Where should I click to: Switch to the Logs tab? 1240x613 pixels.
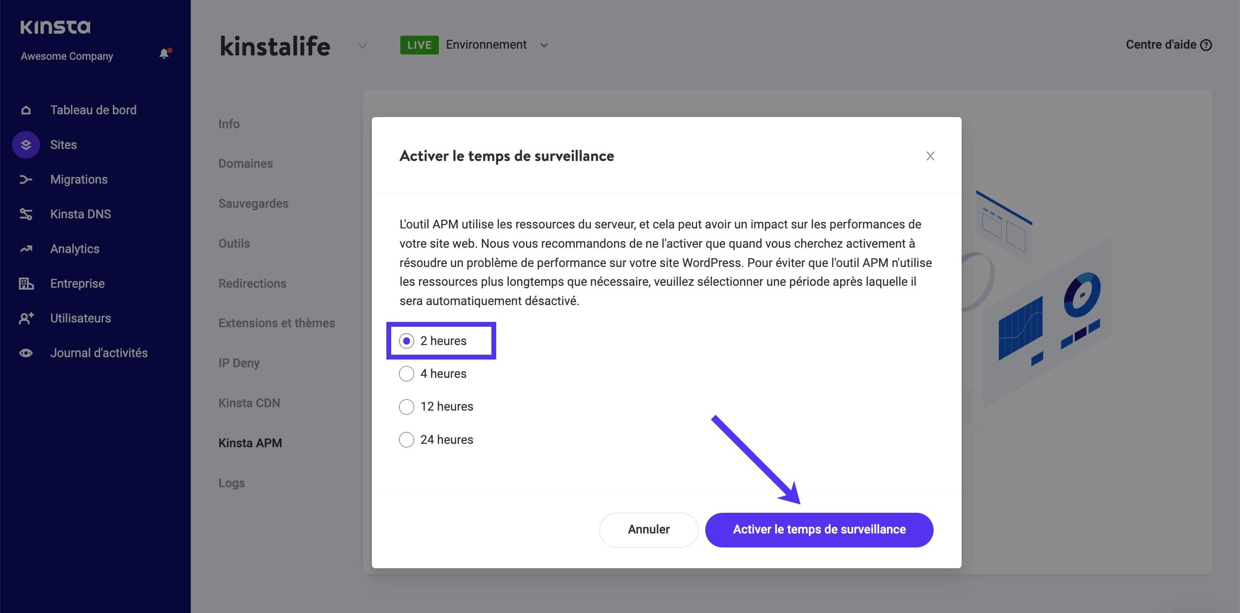(x=232, y=483)
